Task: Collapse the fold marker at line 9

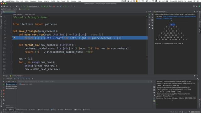Action: coord(12,45)
